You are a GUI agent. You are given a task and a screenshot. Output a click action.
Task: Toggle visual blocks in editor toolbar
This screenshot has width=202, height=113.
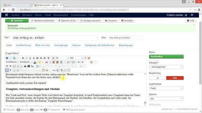(x=7, y=70)
